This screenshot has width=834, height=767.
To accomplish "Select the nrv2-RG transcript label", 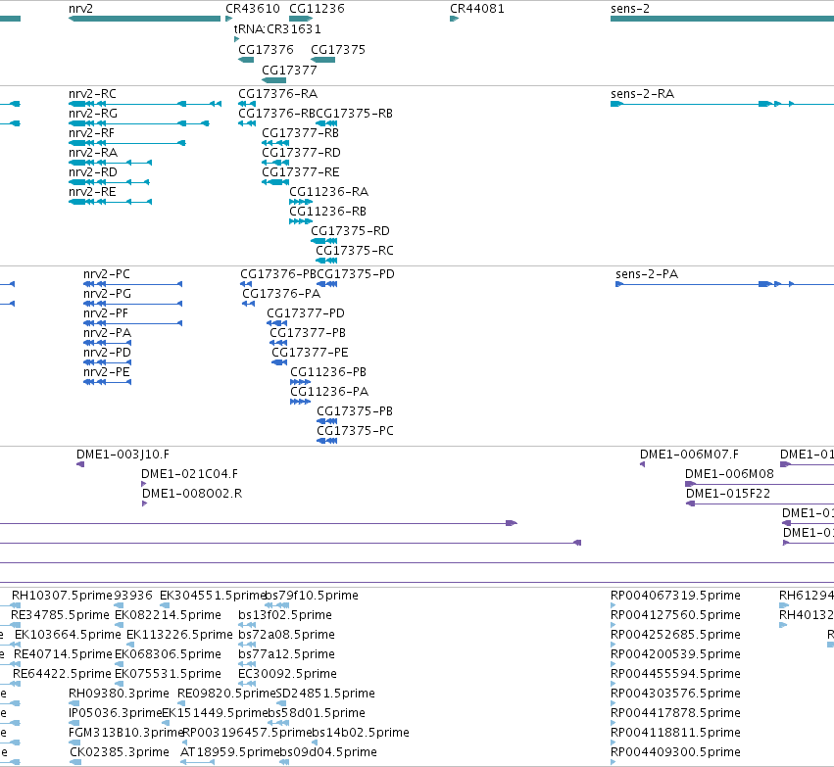I will (93, 114).
